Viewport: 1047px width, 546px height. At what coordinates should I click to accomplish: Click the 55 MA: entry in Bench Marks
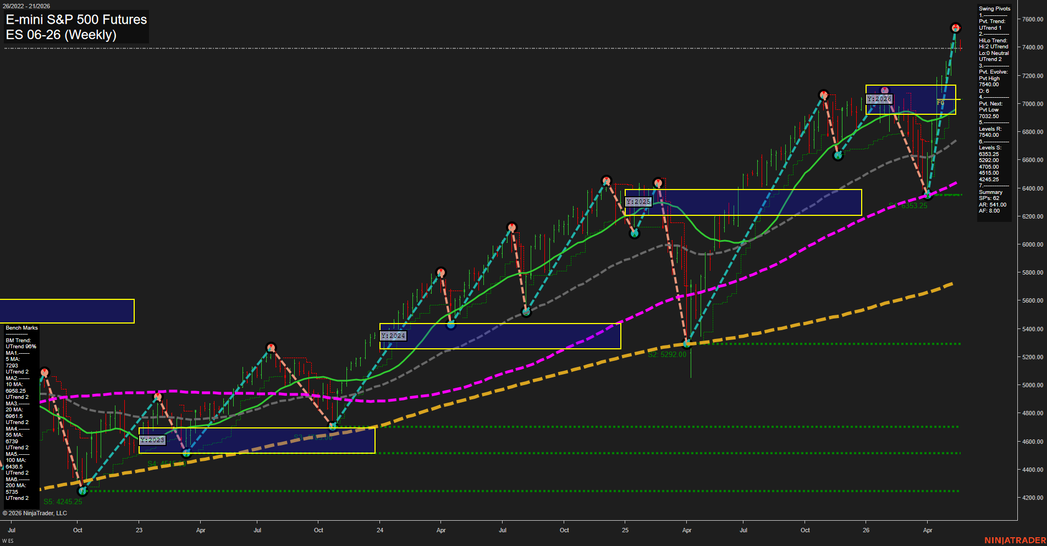tap(14, 435)
